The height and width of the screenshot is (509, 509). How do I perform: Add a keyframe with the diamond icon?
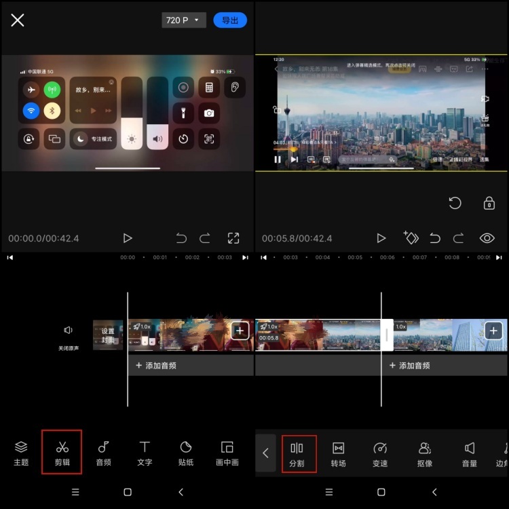point(411,238)
